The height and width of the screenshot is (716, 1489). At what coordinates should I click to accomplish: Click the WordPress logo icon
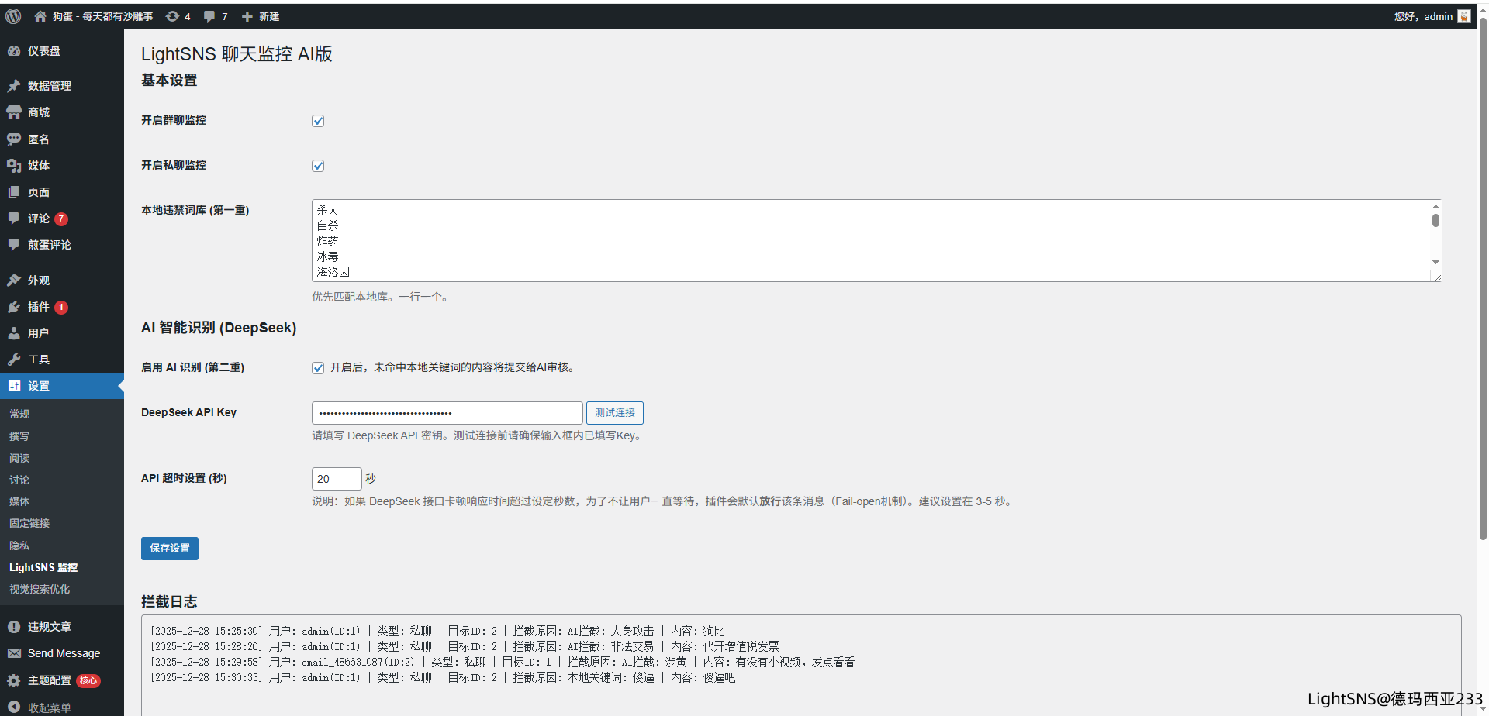pyautogui.click(x=13, y=16)
